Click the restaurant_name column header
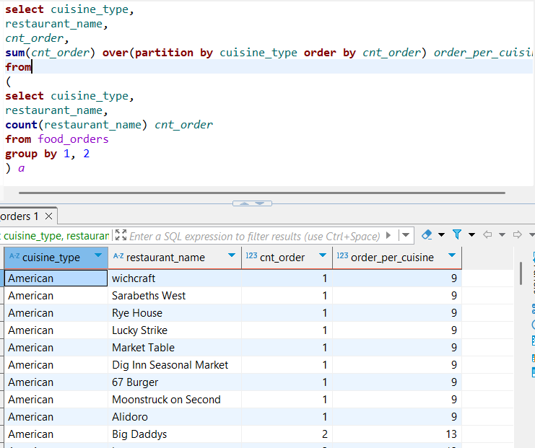Screen dimensions: 535x448 (165, 258)
